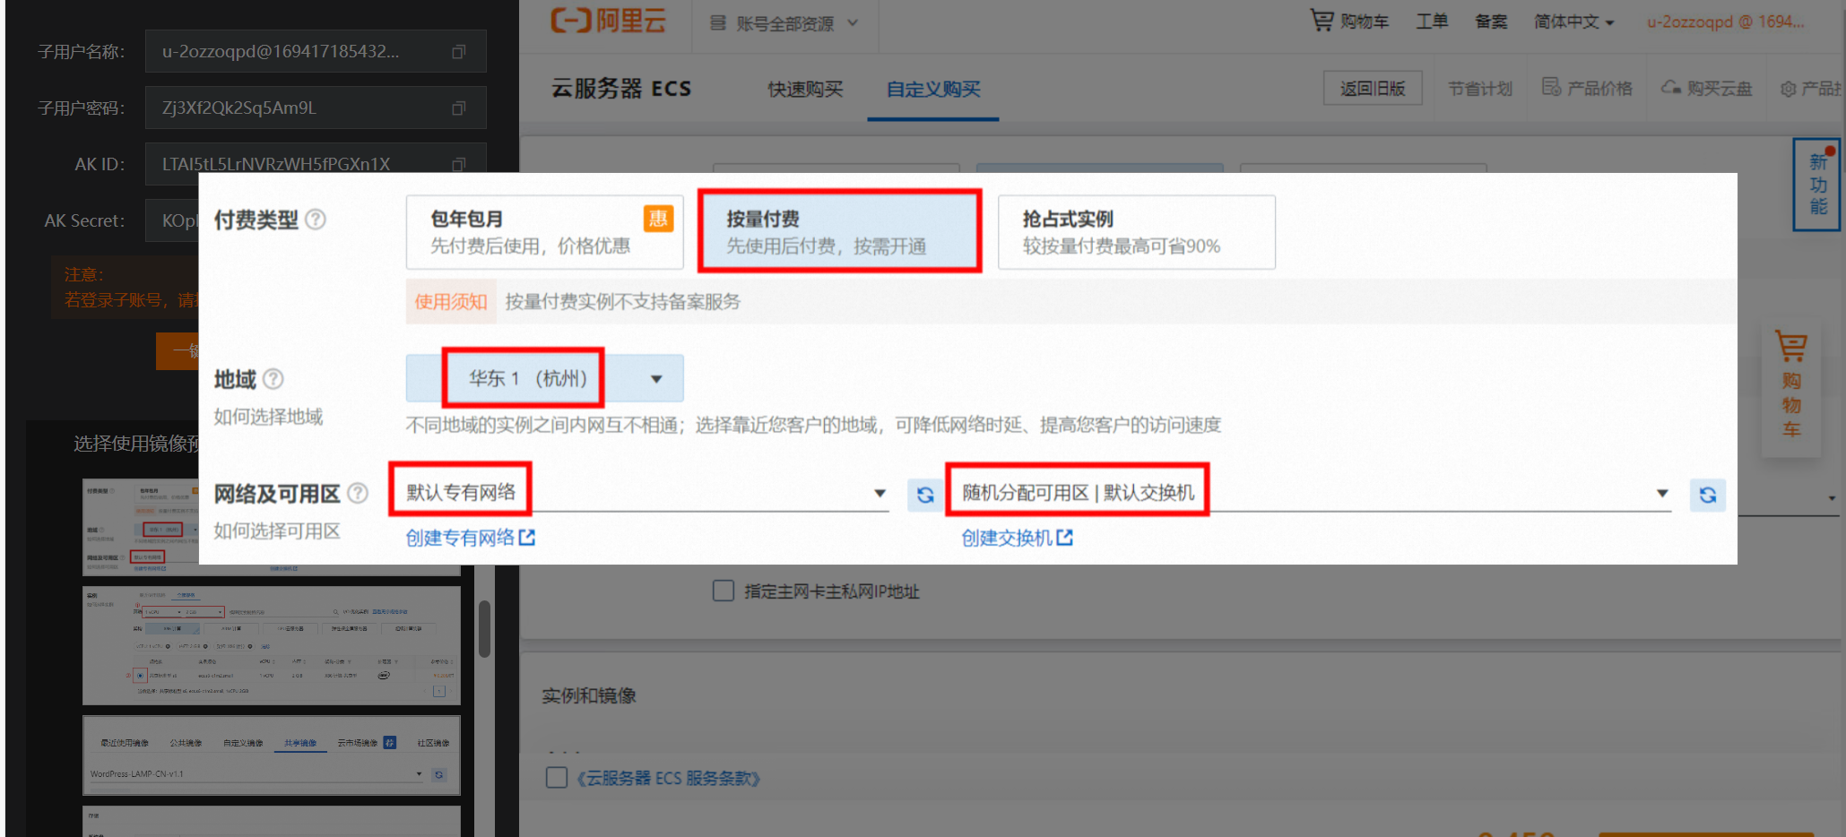Screen dimensions: 1846x837
Task: Click the help icon beside 付费类型
Action: (x=316, y=220)
